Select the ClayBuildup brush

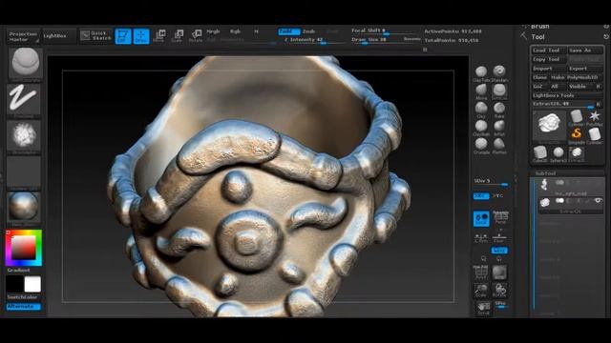(x=481, y=128)
